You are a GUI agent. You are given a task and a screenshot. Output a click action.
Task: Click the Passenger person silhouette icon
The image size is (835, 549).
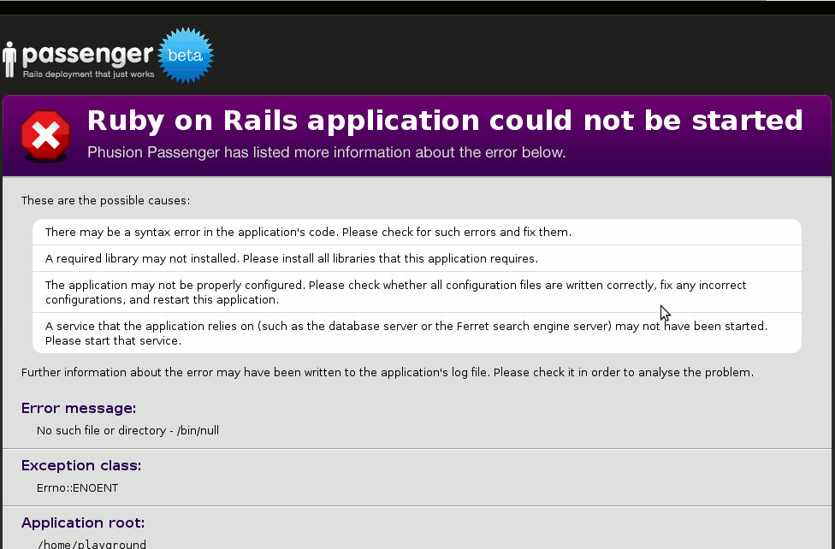[x=9, y=60]
